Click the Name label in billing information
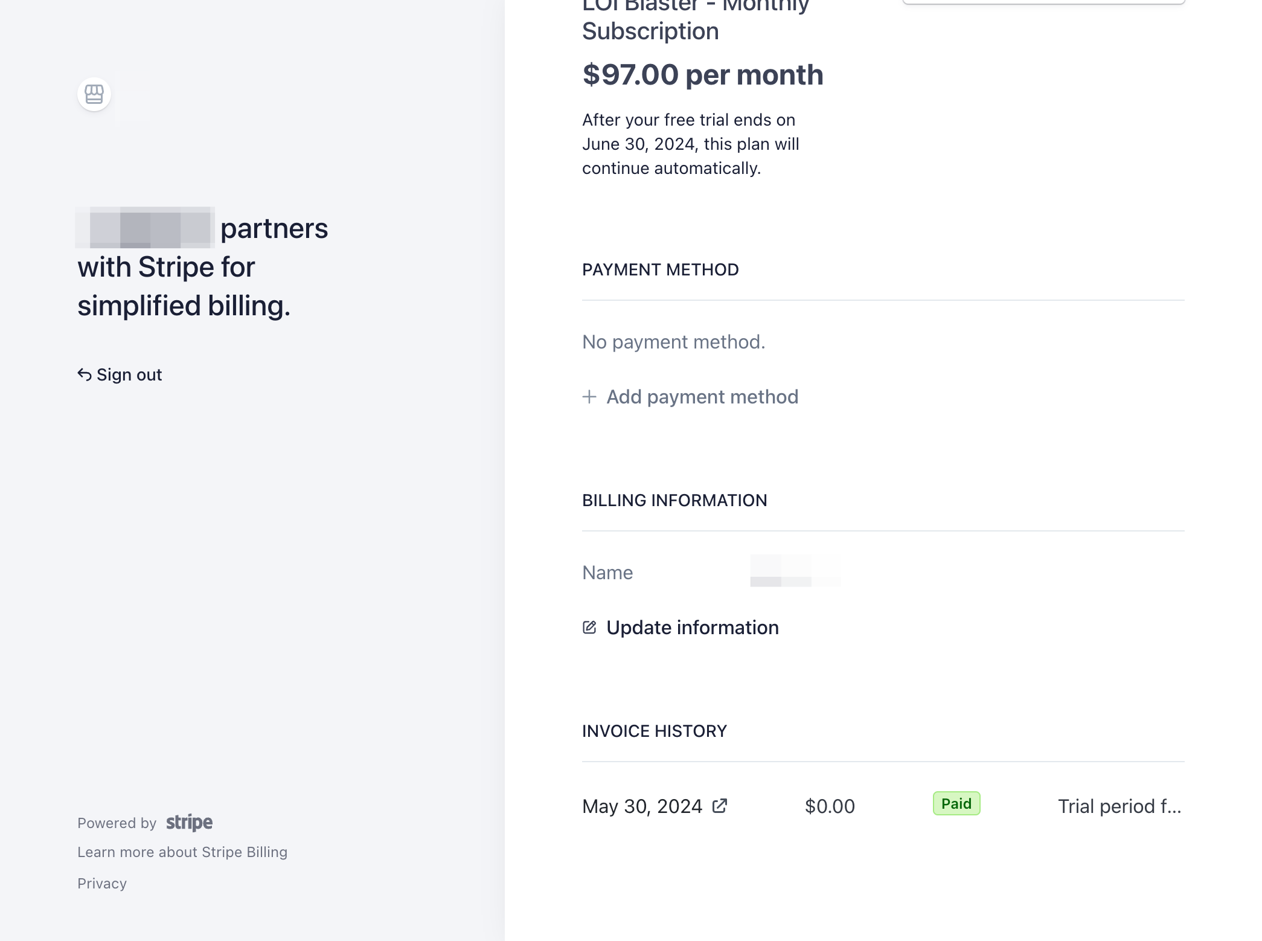The image size is (1262, 941). [607, 573]
